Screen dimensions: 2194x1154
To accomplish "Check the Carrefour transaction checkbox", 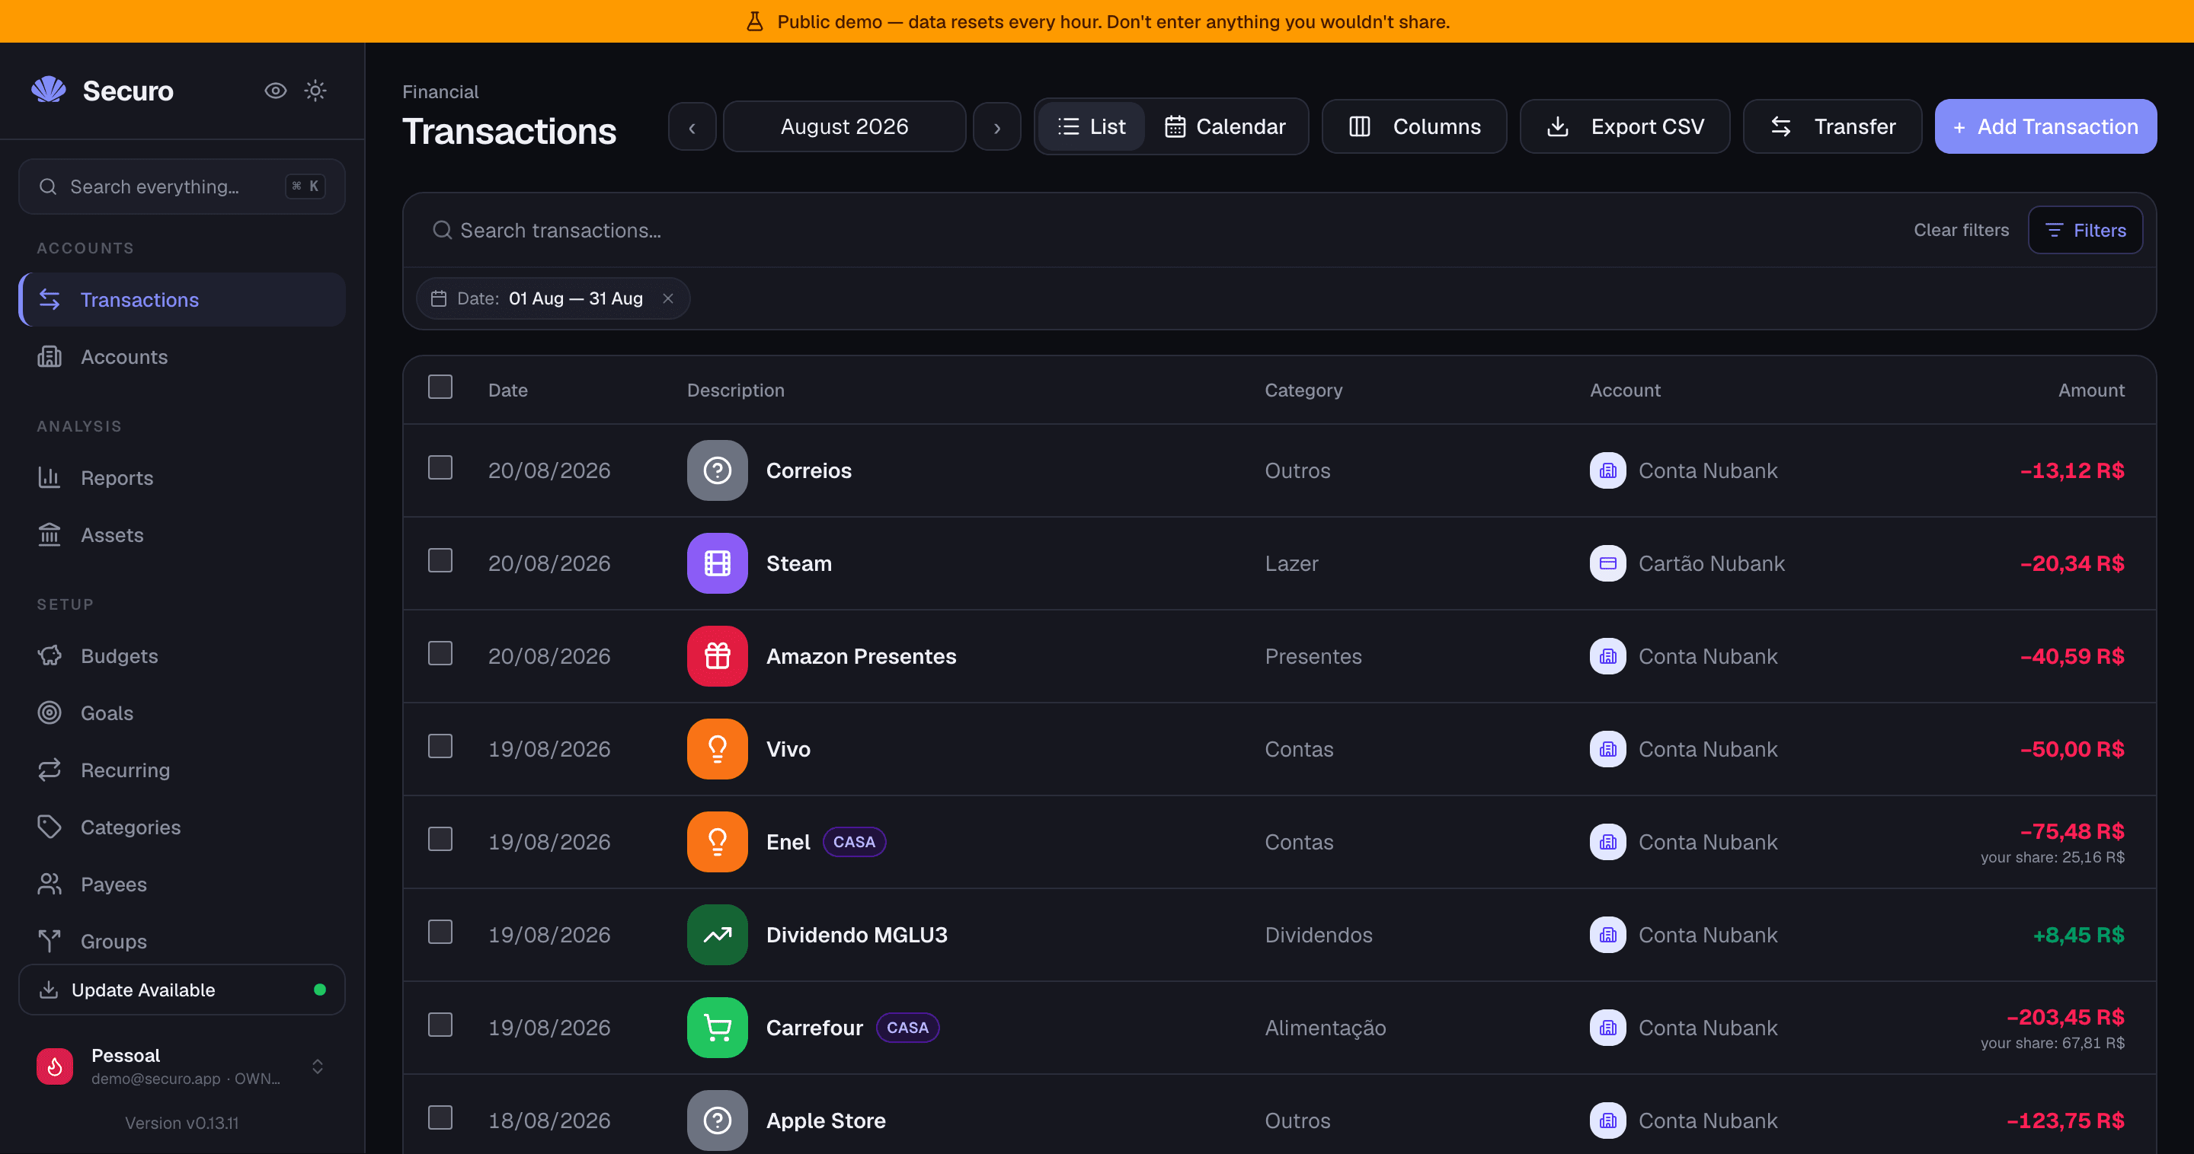I will click(440, 1024).
